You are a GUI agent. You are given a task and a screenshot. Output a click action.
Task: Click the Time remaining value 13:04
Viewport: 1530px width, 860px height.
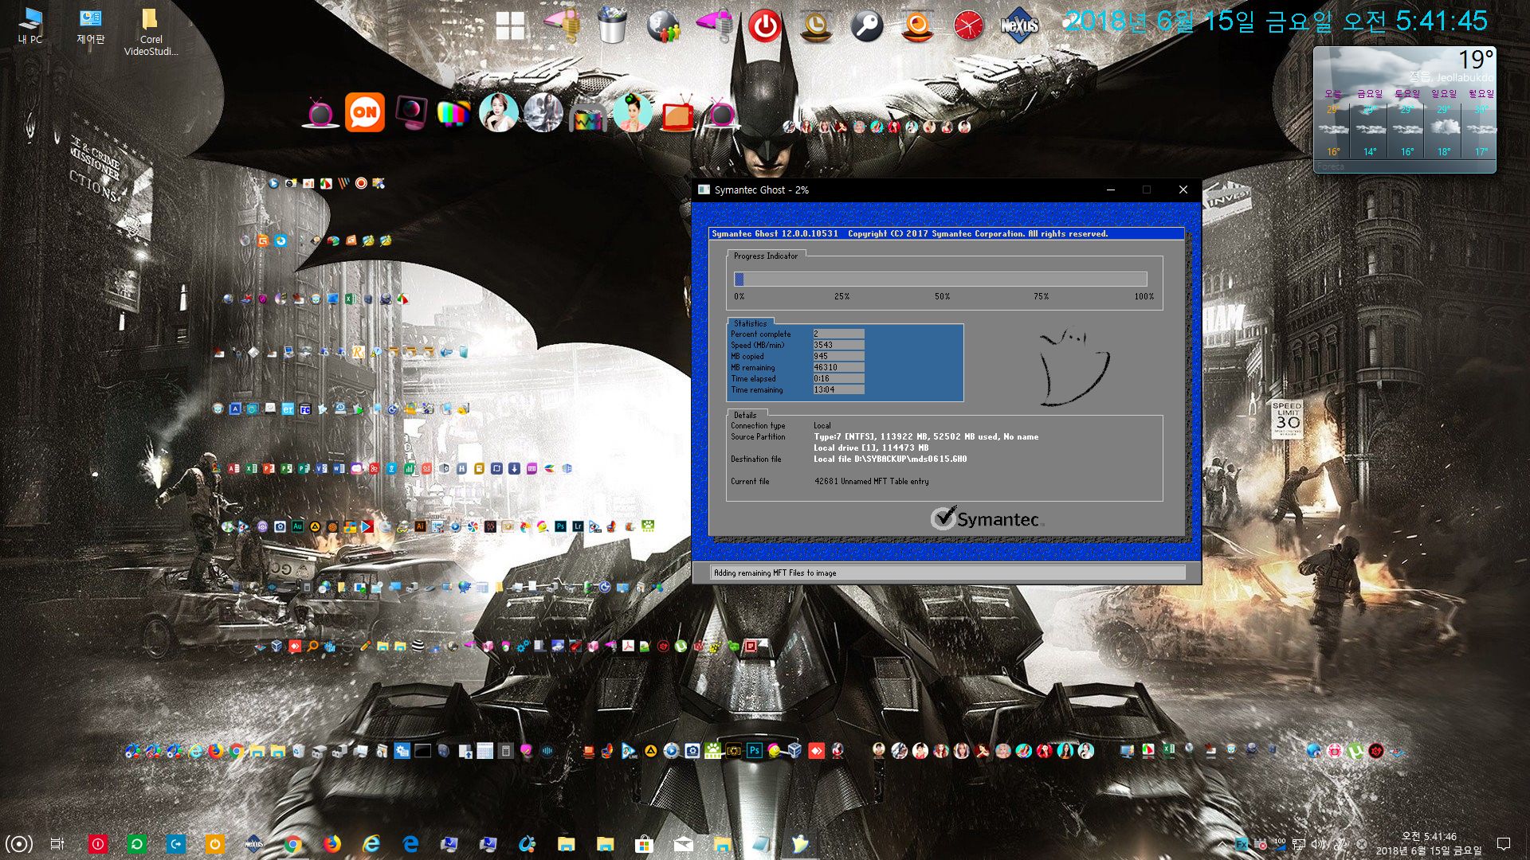(838, 390)
